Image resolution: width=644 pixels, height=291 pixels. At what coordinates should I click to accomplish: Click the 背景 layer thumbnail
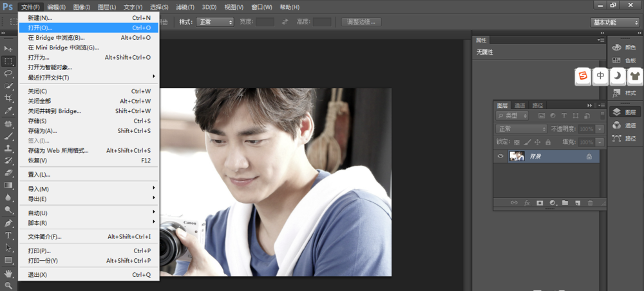[x=516, y=156]
